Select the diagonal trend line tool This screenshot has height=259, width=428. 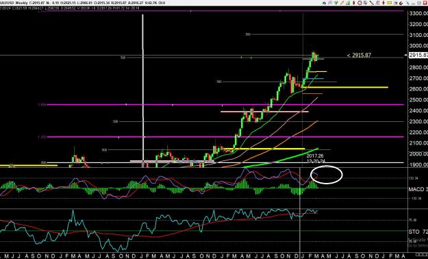click(371, 3)
